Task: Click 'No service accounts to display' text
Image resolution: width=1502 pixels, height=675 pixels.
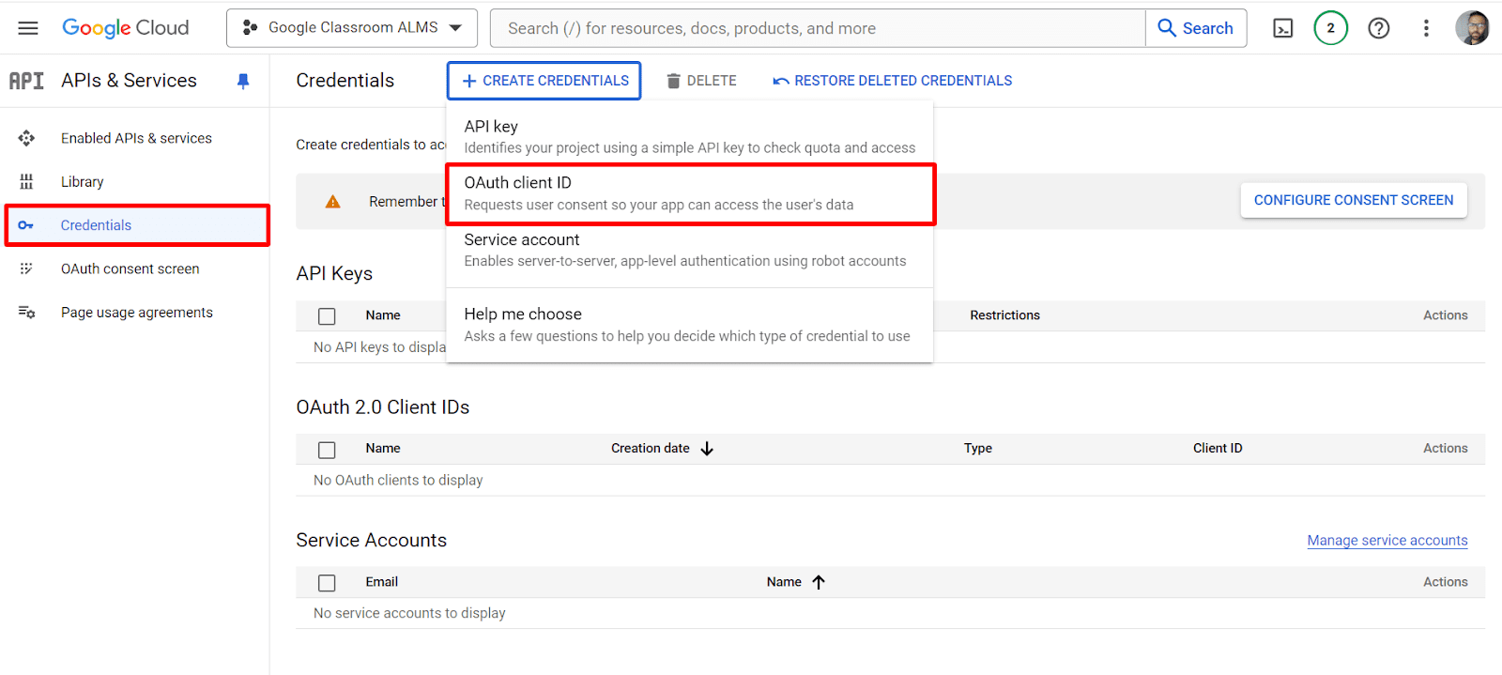Action: tap(409, 613)
